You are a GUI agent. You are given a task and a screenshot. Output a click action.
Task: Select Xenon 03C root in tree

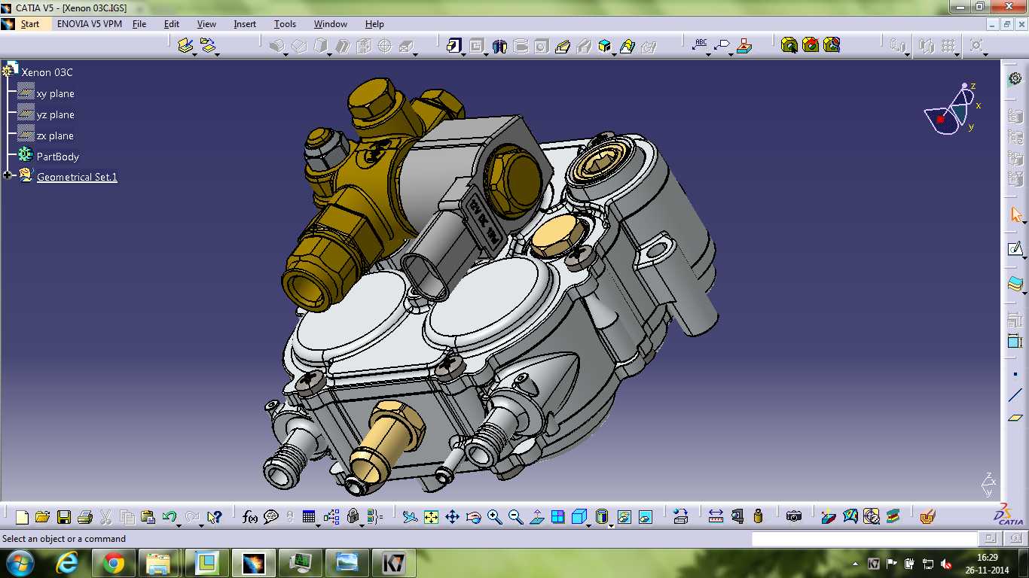coord(47,72)
